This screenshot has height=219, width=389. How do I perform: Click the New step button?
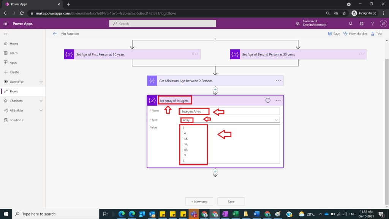tap(199, 202)
